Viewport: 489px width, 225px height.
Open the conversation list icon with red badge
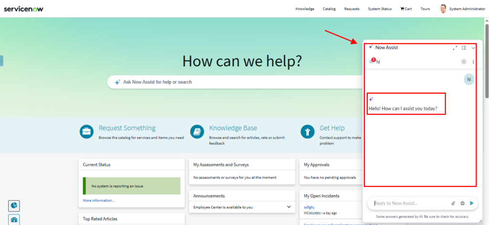click(372, 61)
